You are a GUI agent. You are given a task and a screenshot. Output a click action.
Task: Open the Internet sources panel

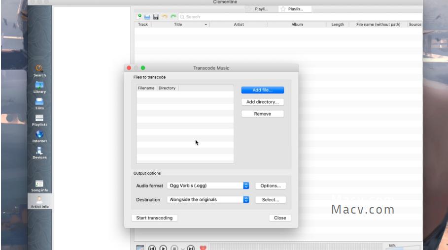(x=39, y=136)
